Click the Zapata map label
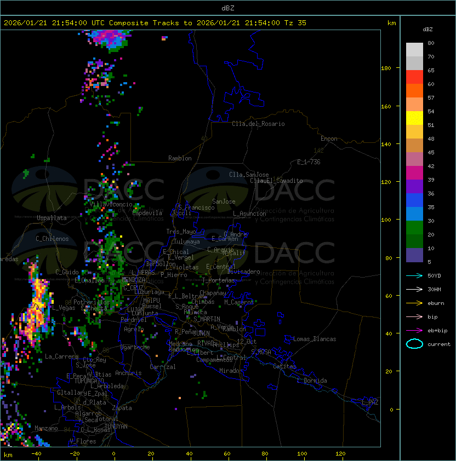The height and width of the screenshot is (461, 456). coord(122,408)
